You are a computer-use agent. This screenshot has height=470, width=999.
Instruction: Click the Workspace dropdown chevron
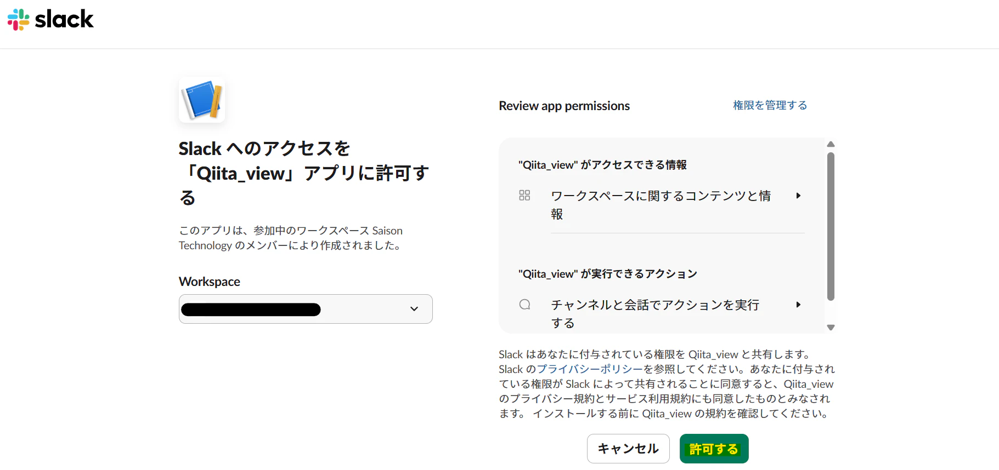coord(414,309)
